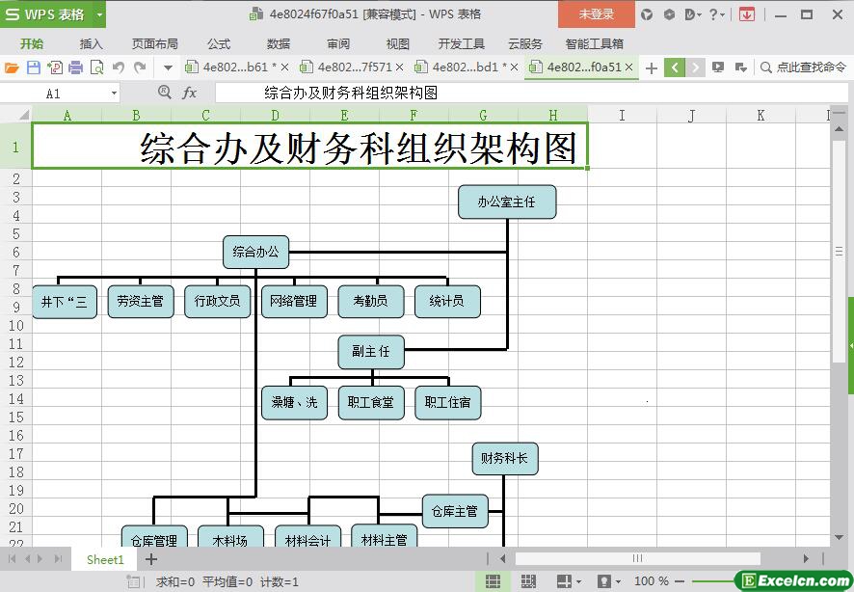Close the 4e802...b61 document tab
This screenshot has width=854, height=592.
pos(284,67)
